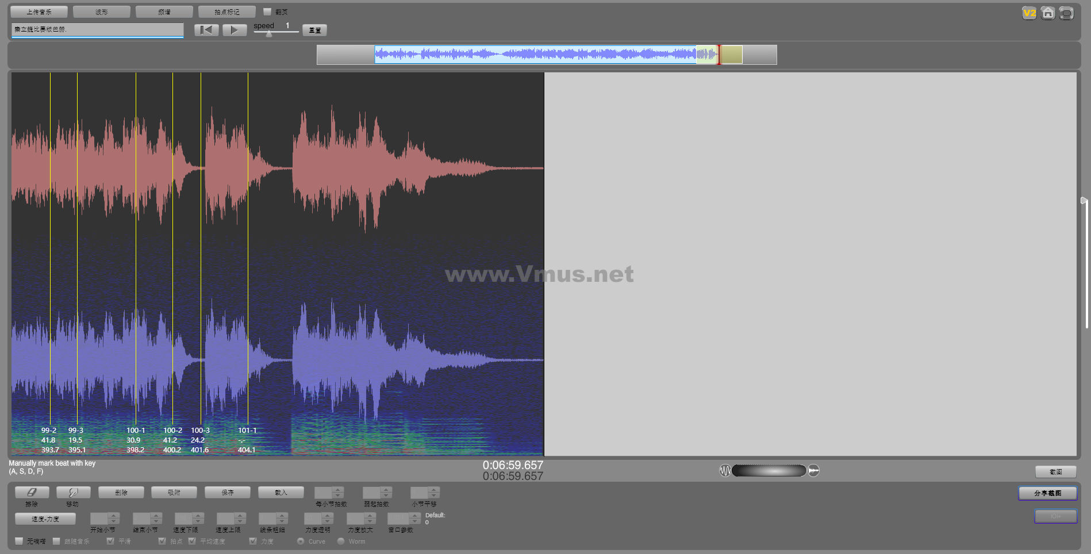Go to home via house icon
Viewport: 1091px width, 554px height.
[1048, 13]
